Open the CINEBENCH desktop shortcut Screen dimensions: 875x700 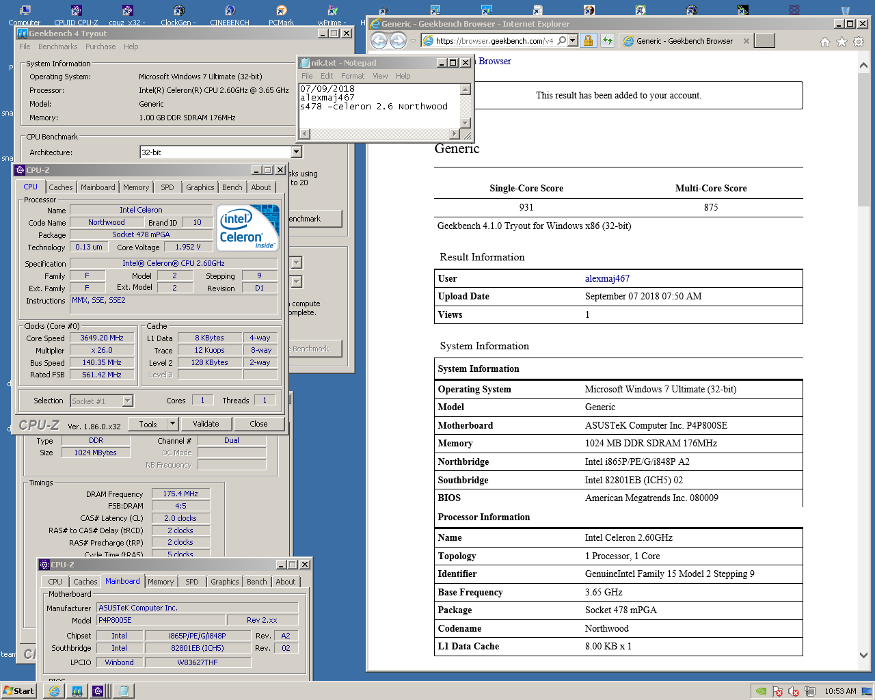point(230,14)
